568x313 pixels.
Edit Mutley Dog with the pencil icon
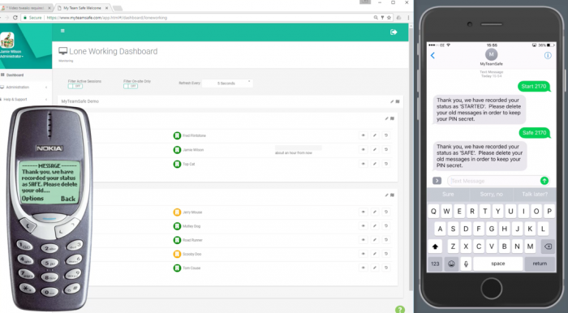(x=375, y=226)
